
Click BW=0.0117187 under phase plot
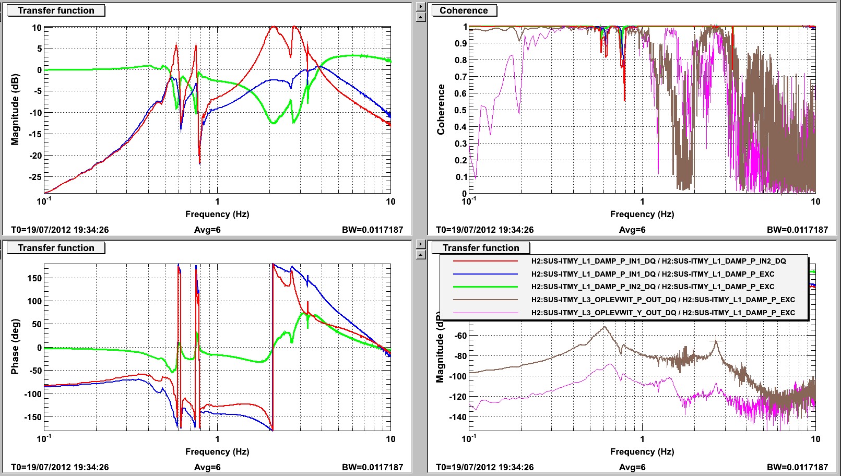373,467
